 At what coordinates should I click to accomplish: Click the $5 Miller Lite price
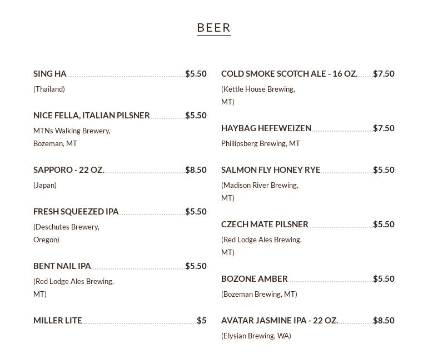tap(201, 321)
